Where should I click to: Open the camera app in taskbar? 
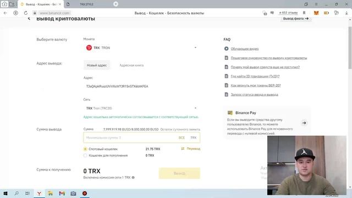tap(73, 193)
